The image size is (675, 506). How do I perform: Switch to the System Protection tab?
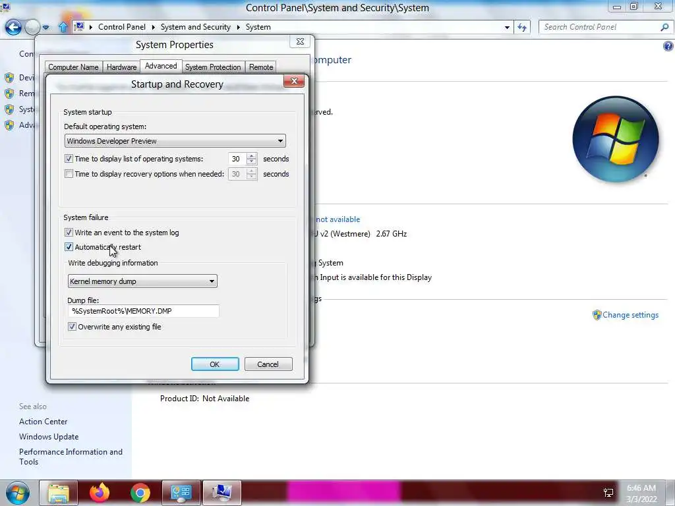(x=213, y=67)
